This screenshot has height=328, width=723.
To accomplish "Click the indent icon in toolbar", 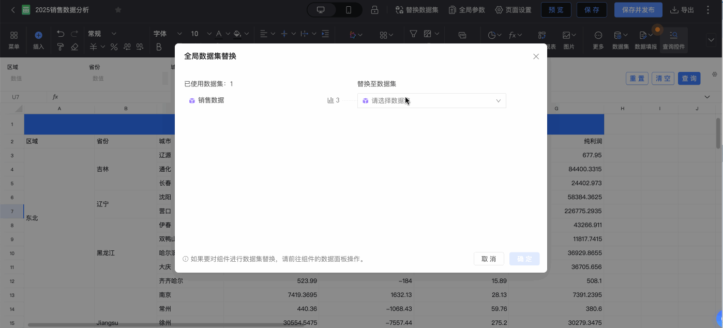I will coord(325,34).
